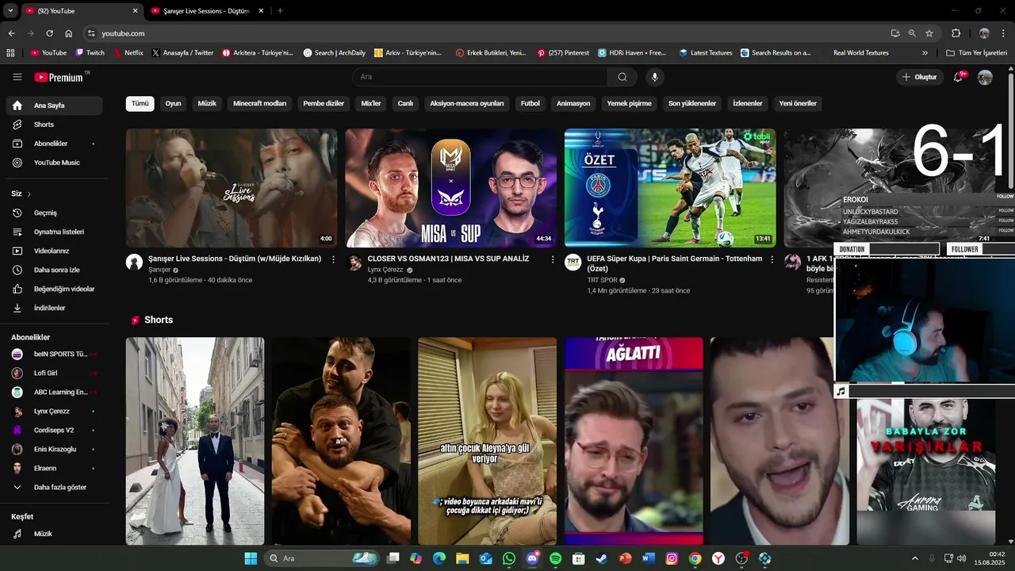1015x571 pixels.
Task: Expand the Siz section chevron
Action: (x=29, y=194)
